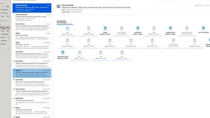Select the Спам mailbox
210x118 pixels.
point(5,37)
